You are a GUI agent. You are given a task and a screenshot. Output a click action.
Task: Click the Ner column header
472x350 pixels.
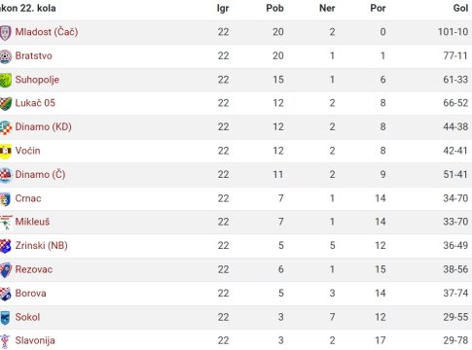(x=327, y=8)
